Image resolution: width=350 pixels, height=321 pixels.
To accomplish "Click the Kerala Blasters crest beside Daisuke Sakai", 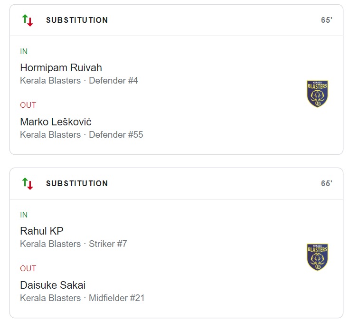I will (317, 257).
